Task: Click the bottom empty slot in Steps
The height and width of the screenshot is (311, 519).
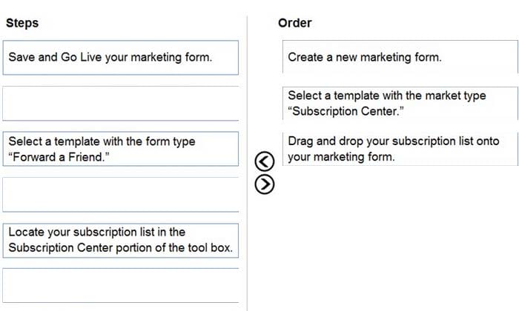Action: (x=120, y=286)
